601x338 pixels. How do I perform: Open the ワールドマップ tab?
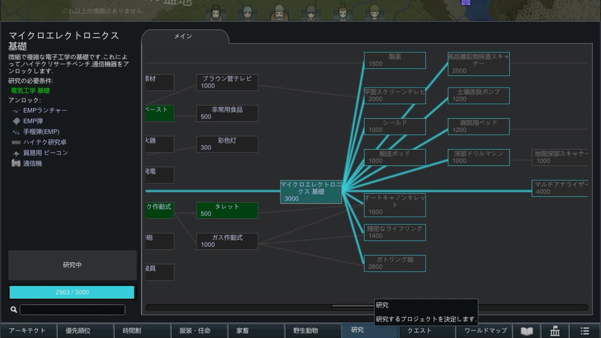point(485,330)
